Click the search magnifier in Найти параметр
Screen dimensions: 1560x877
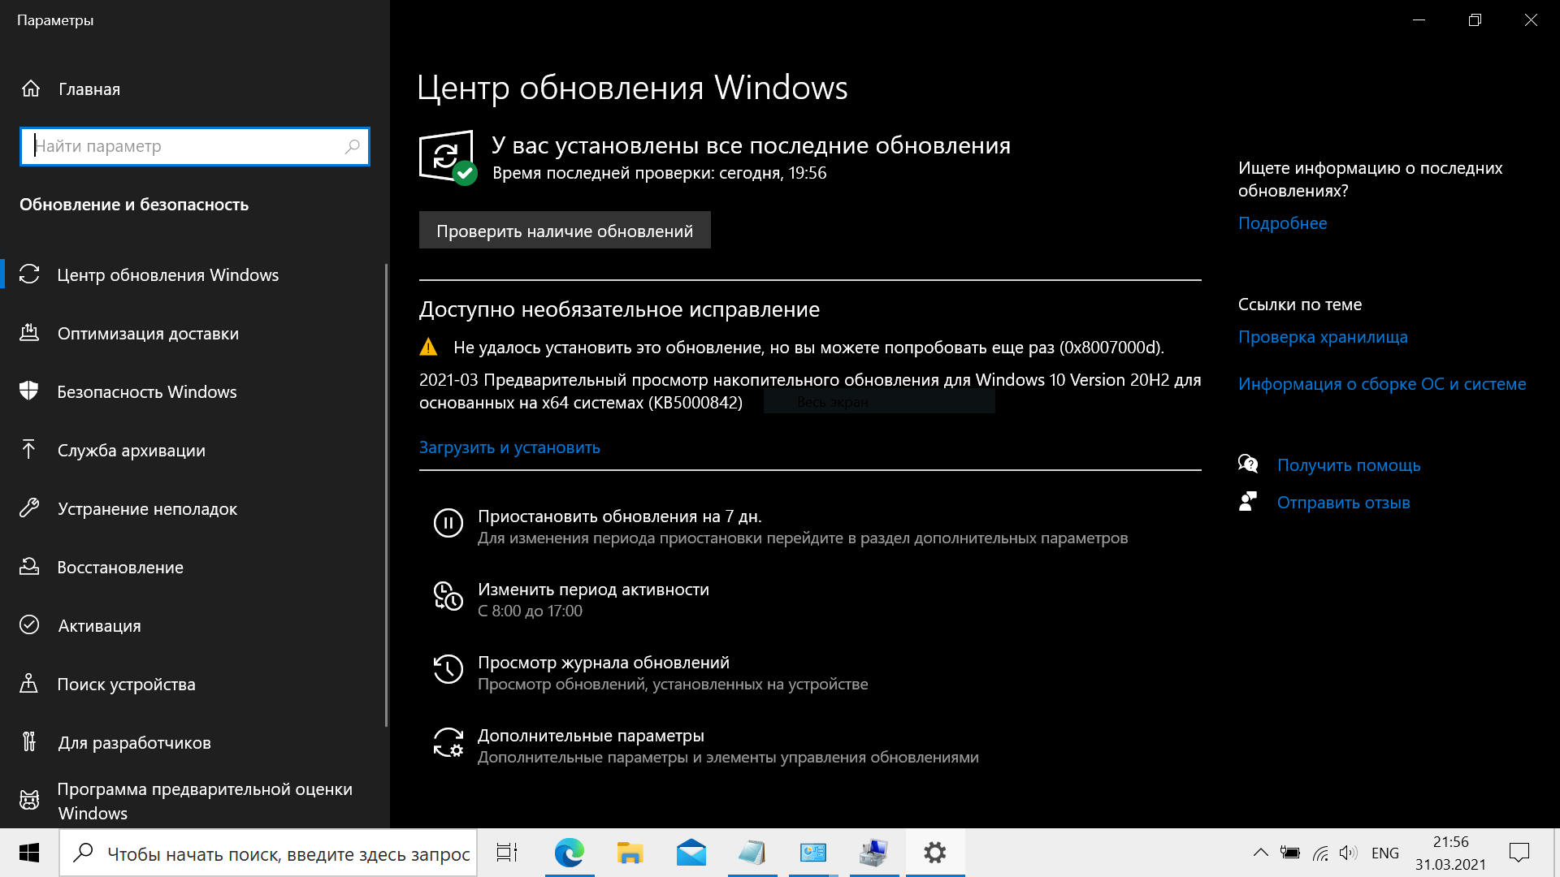352,146
